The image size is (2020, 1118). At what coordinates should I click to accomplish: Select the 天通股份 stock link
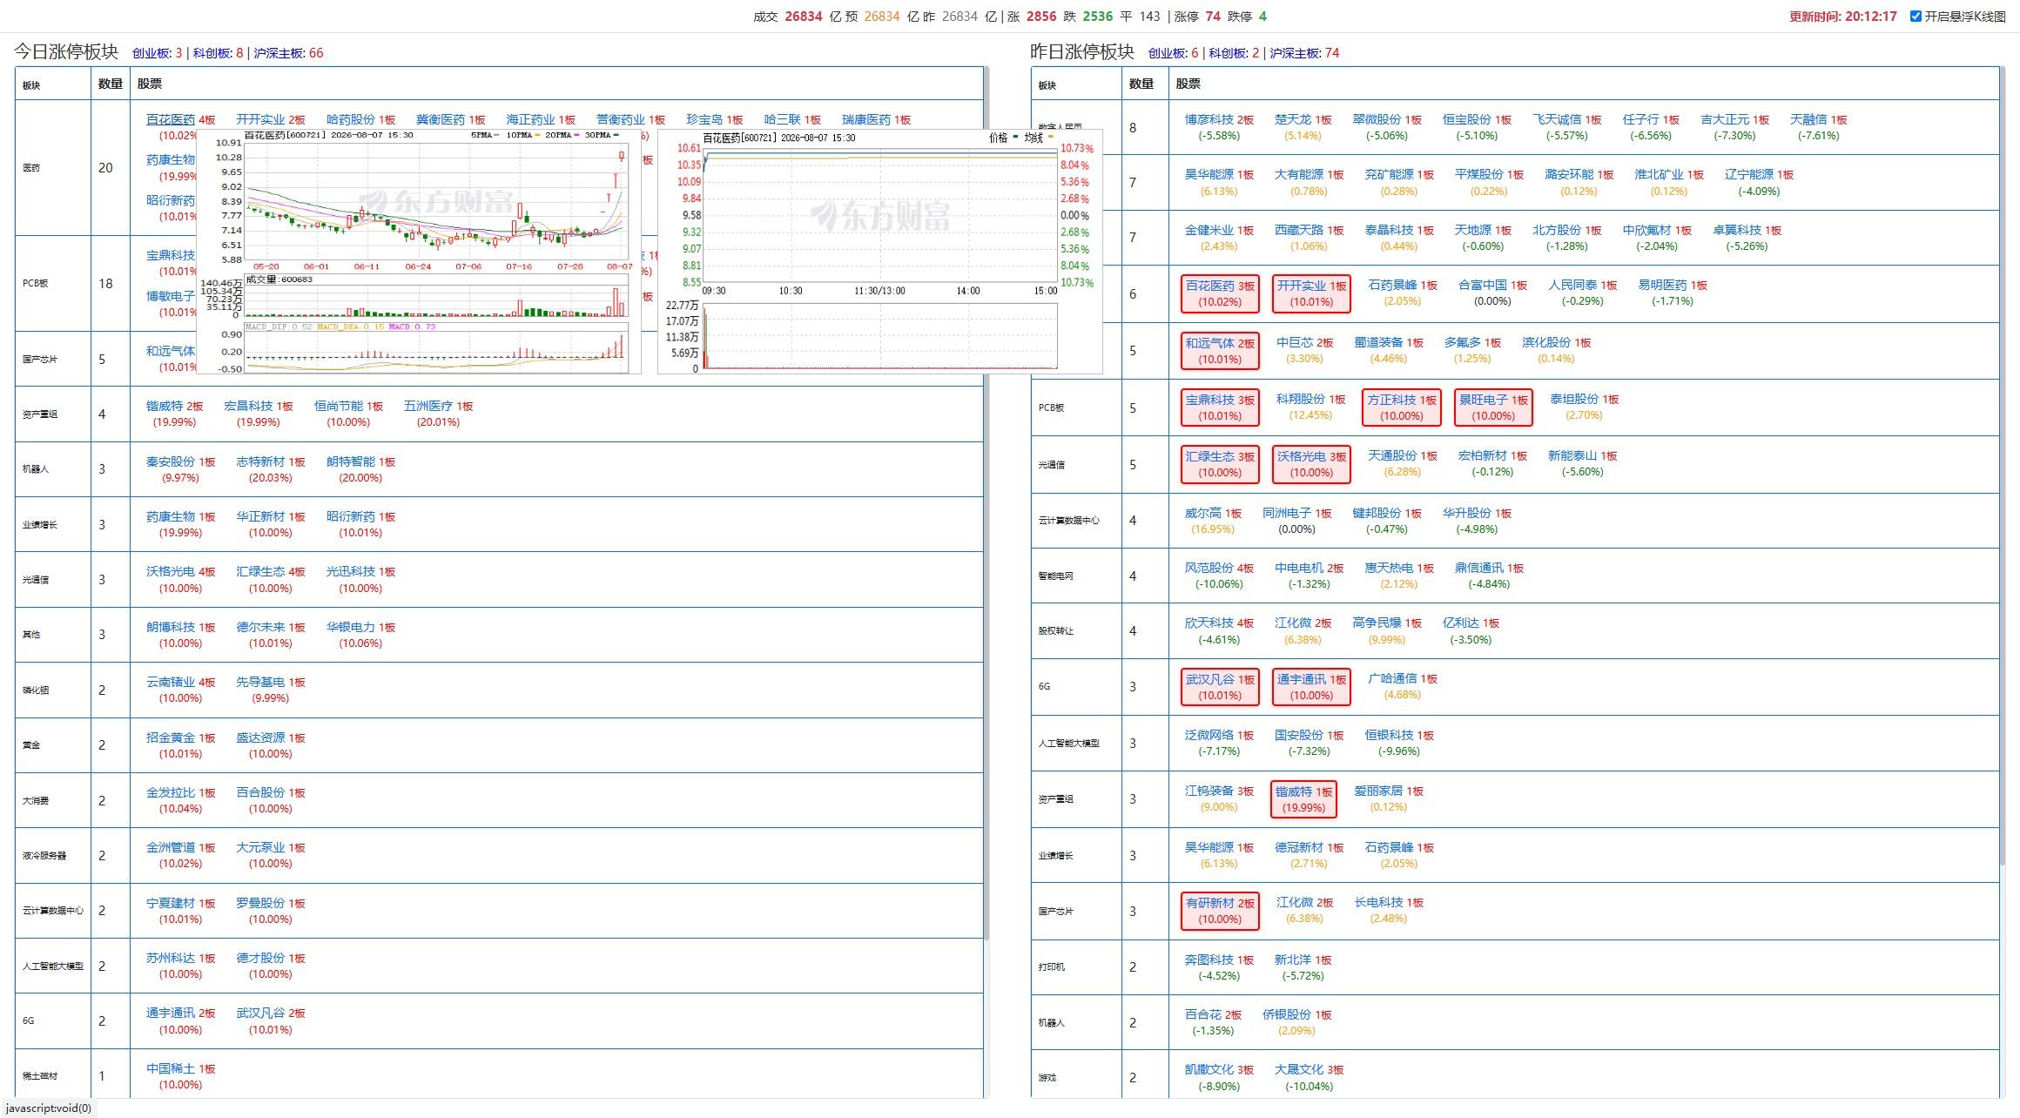(1392, 455)
